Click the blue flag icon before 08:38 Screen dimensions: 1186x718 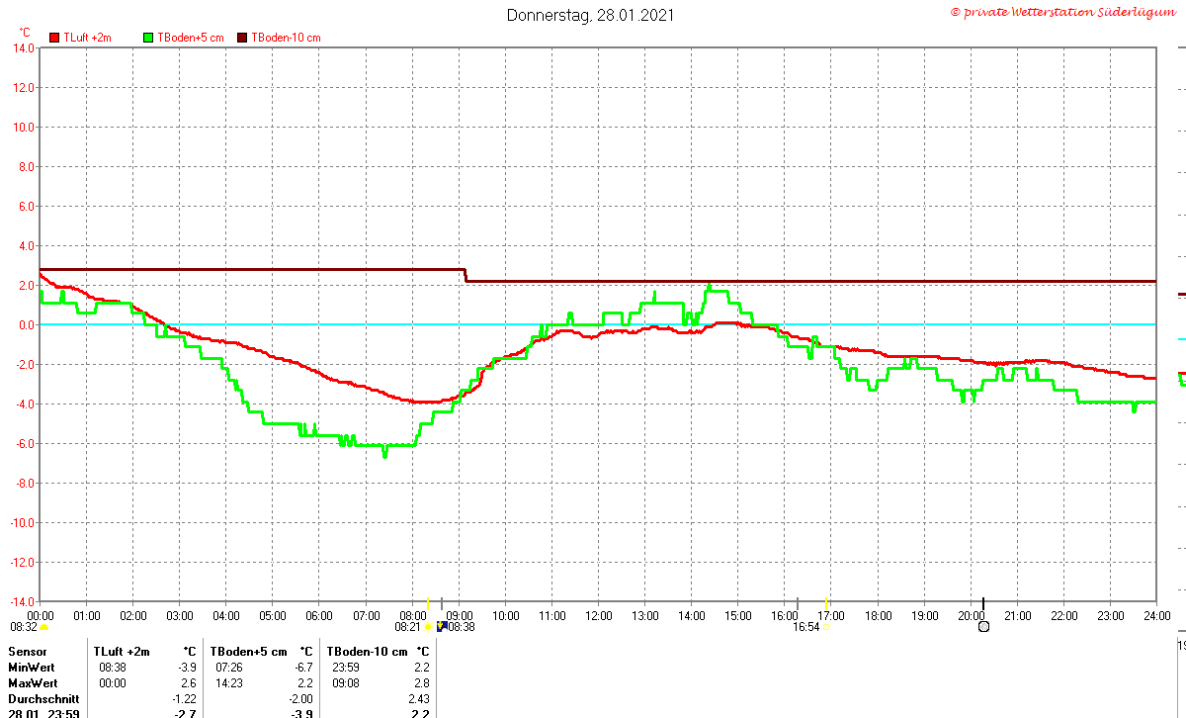tap(442, 626)
